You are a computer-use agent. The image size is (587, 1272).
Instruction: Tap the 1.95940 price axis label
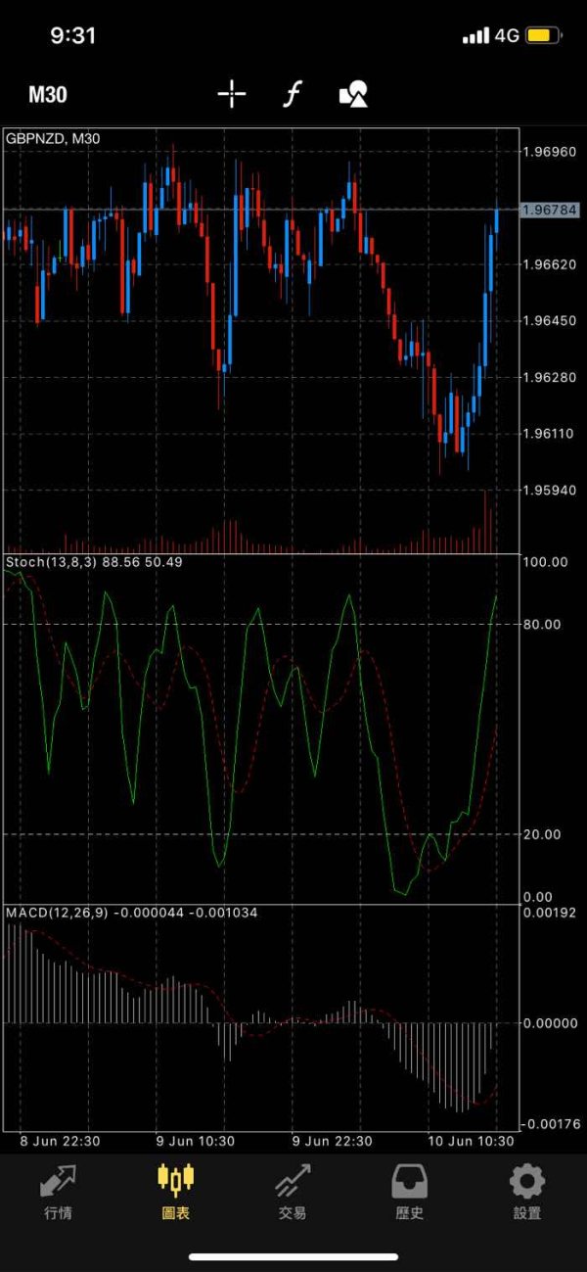pos(550,490)
